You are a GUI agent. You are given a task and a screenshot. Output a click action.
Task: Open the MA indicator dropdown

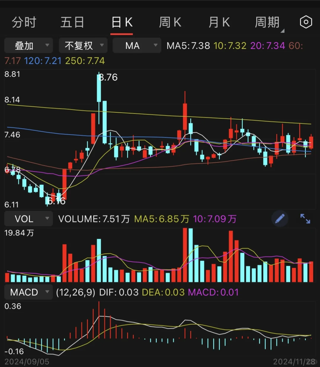[137, 46]
